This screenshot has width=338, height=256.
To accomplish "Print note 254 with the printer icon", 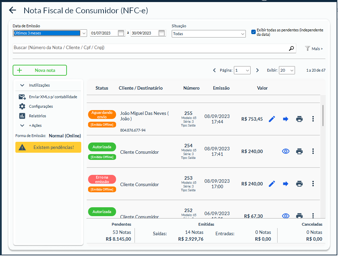I will tap(299, 151).
